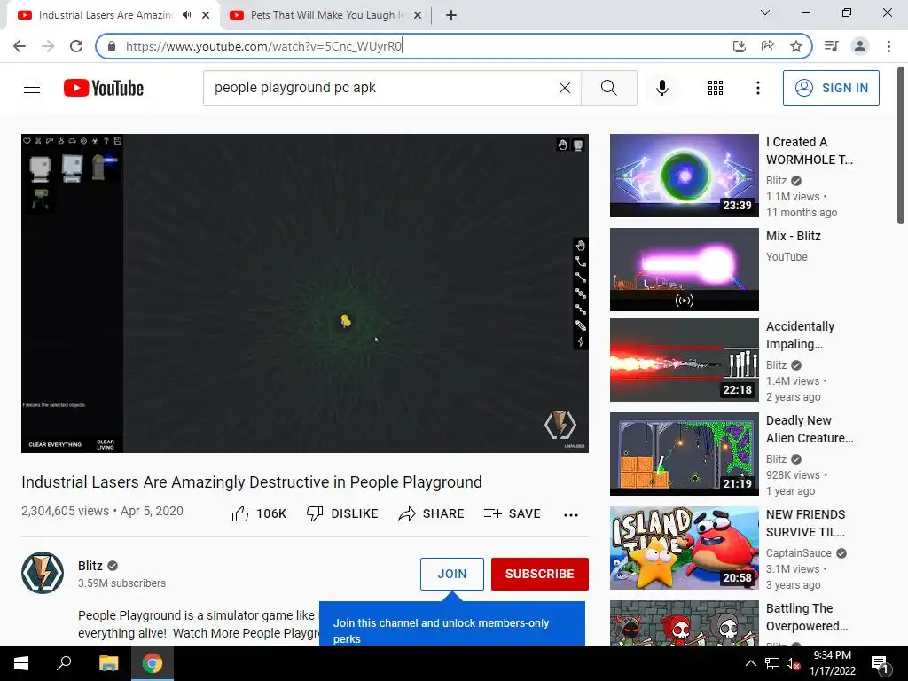Switch to Pets That Will Make You Laugh tab
Image resolution: width=908 pixels, height=681 pixels.
click(x=327, y=15)
